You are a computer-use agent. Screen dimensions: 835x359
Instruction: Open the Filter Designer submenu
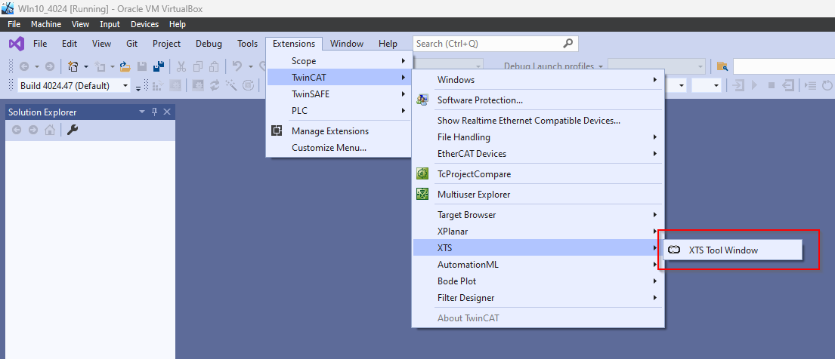pos(538,298)
